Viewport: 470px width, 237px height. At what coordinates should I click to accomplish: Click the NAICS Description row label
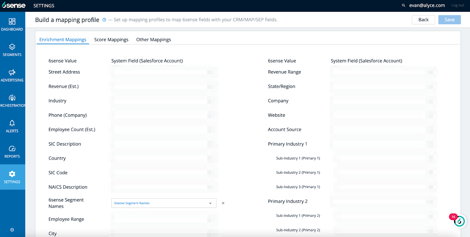pos(68,187)
